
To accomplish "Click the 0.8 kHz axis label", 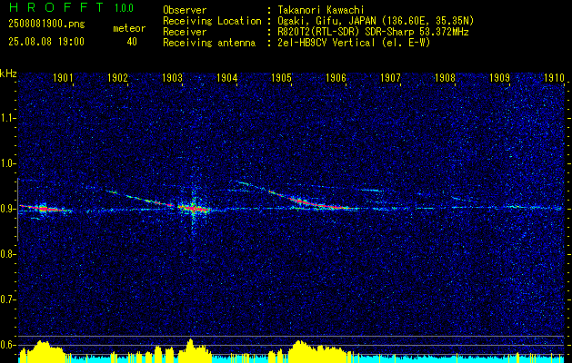I will click(7, 254).
